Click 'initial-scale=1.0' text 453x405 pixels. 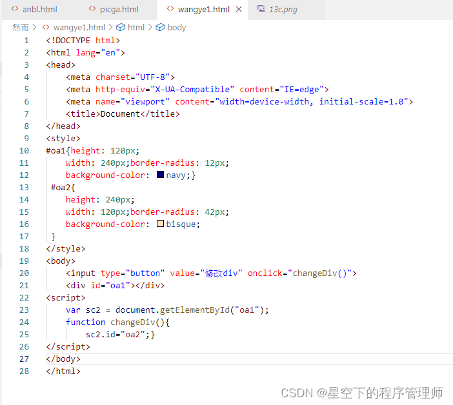tap(361, 102)
